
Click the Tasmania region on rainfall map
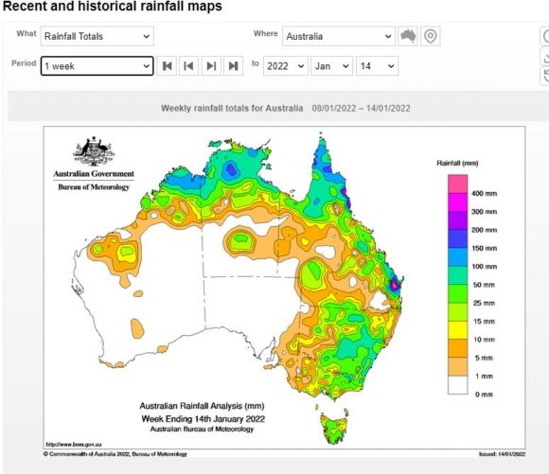(334, 427)
